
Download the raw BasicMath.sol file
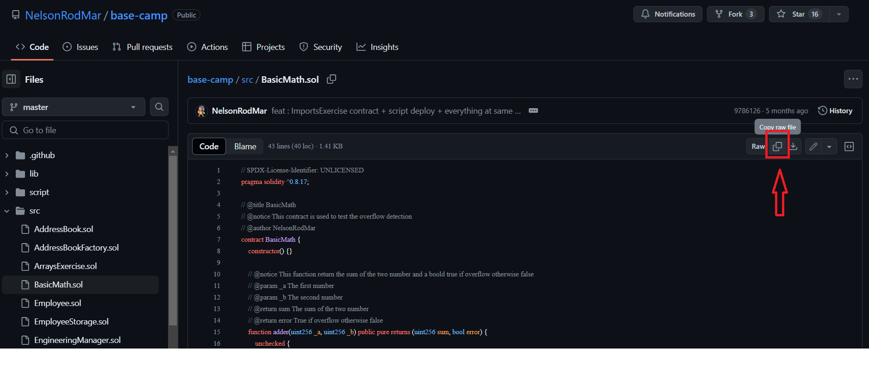(794, 147)
